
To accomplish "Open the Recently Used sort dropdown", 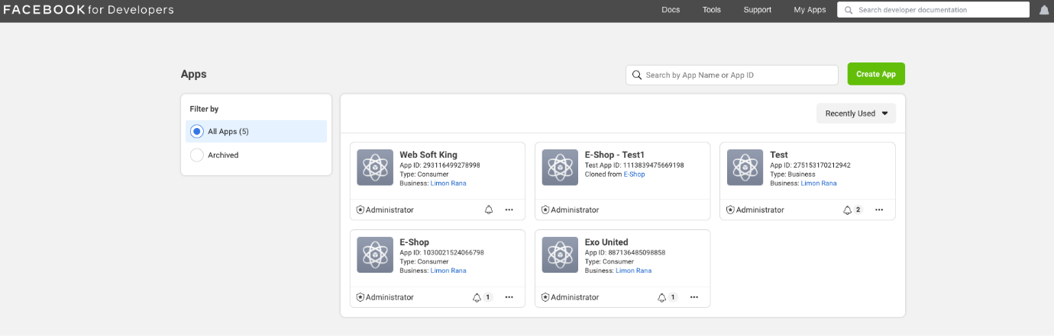I will (x=856, y=114).
